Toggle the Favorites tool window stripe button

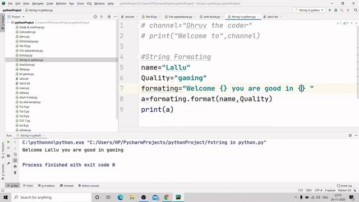point(2,172)
